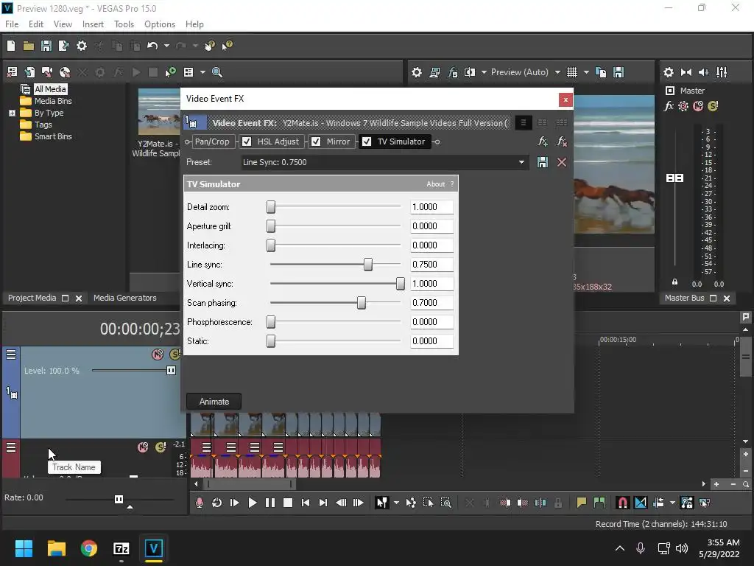754x566 pixels.
Task: Open the Insert menu
Action: [x=93, y=24]
